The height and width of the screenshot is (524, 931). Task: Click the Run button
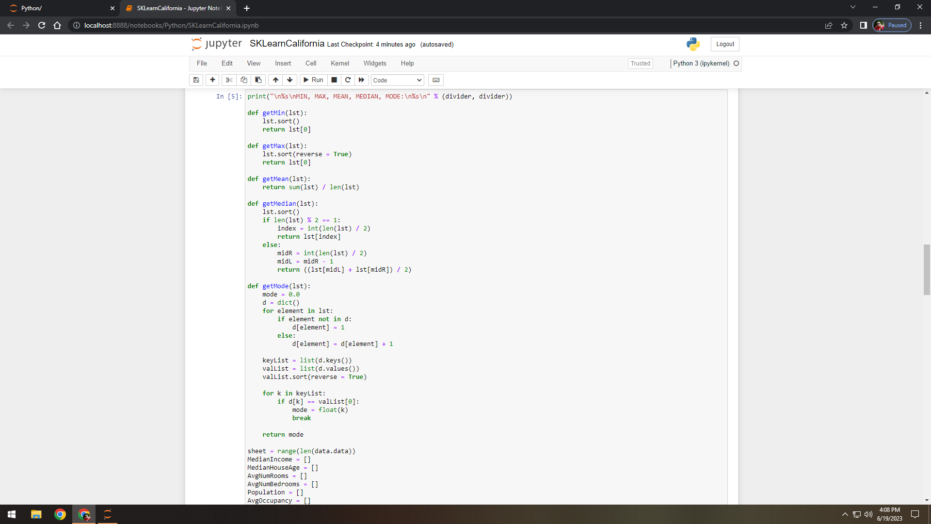tap(313, 80)
